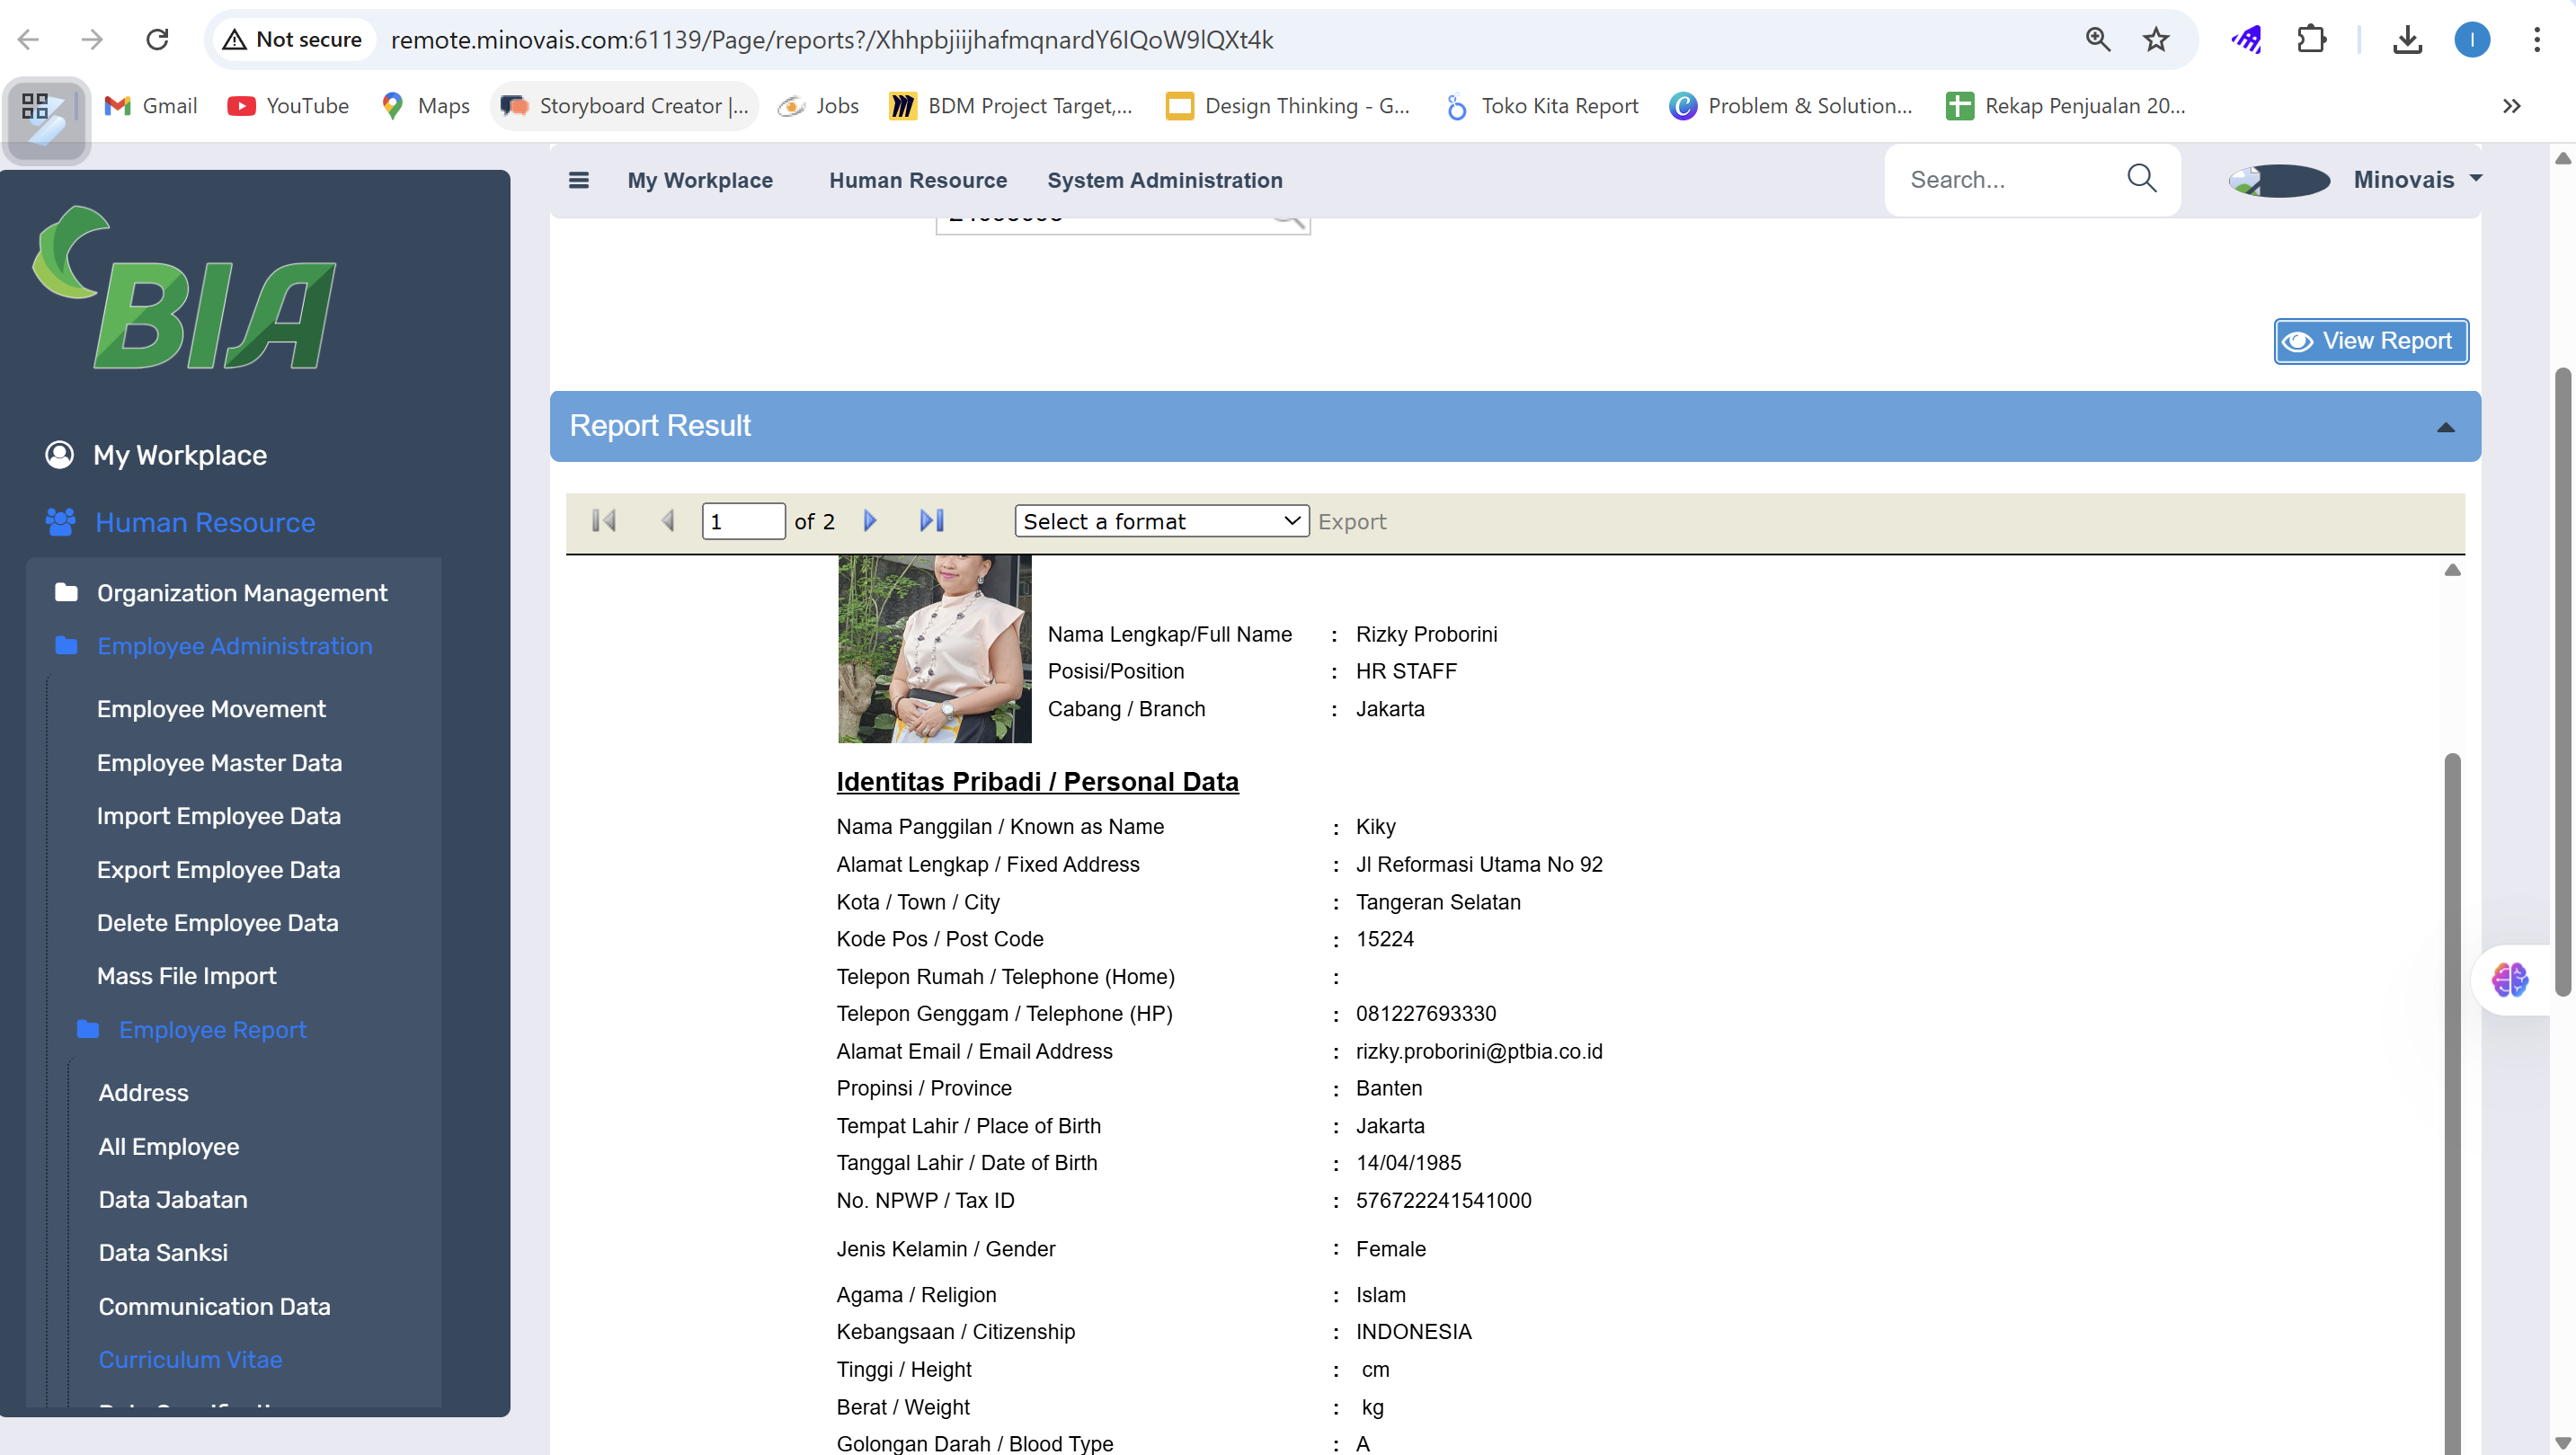Open the Curriculum Vitae report
This screenshot has width=2576, height=1455.
190,1360
